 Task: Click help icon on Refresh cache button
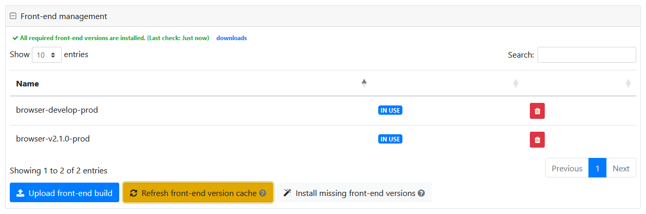pyautogui.click(x=263, y=193)
